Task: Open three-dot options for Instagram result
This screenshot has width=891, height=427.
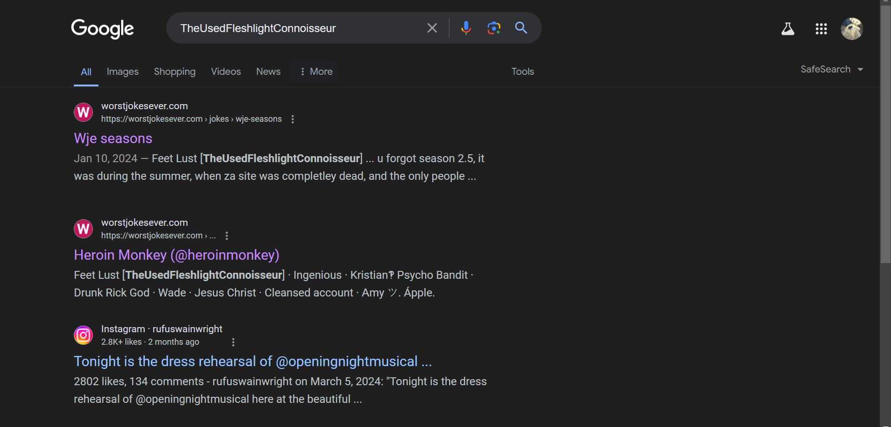Action: [x=233, y=342]
